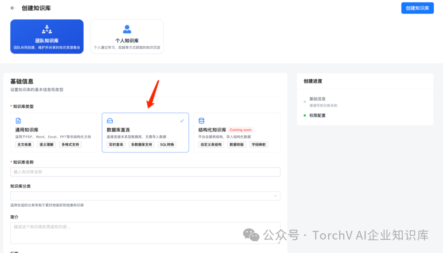Click the SQL转换 tag
Image resolution: width=443 pixels, height=253 pixels.
167,145
